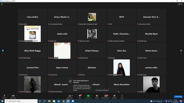Image resolution: width=184 pixels, height=103 pixels.
Task: Select the enmoia miller participant tile
Action: click(151, 68)
